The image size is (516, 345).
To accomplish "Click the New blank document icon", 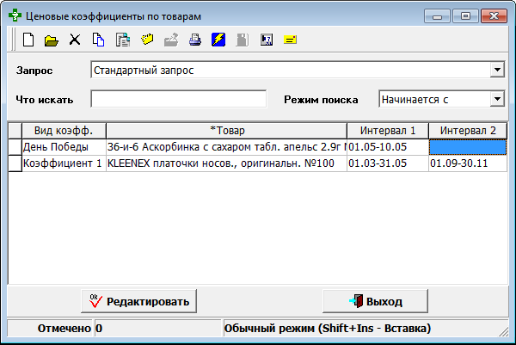I will click(28, 40).
